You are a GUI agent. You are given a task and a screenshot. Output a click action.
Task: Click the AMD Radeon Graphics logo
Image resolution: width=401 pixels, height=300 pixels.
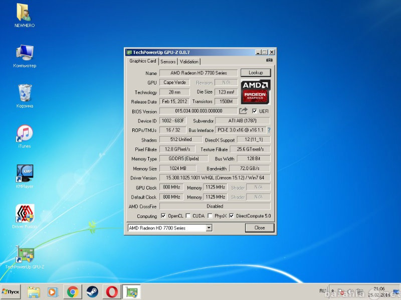(x=256, y=92)
